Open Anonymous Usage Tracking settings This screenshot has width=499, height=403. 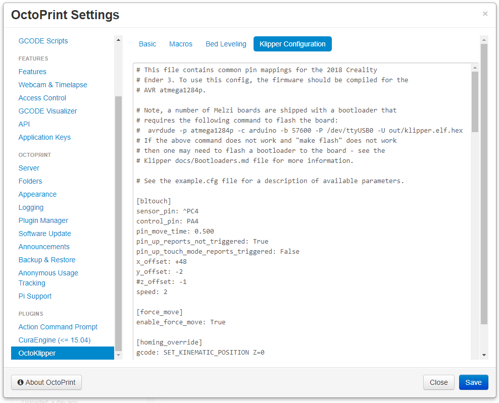48,278
